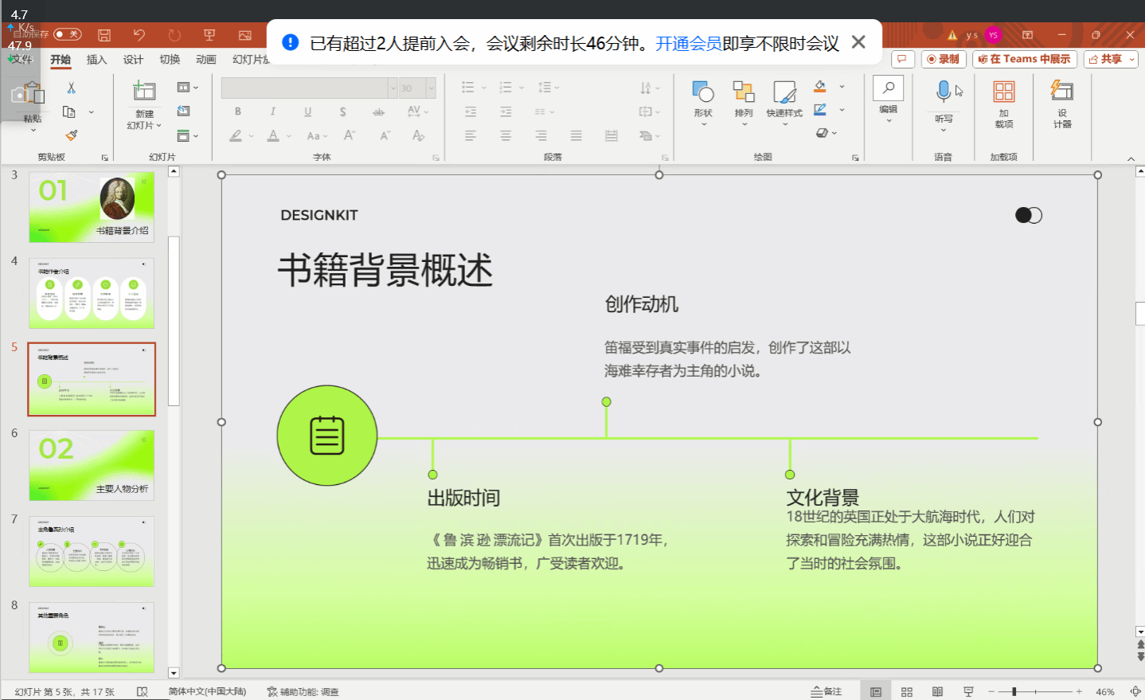Open the Insert ribbon tab
Screen dimensions: 1145x700
pyautogui.click(x=96, y=60)
